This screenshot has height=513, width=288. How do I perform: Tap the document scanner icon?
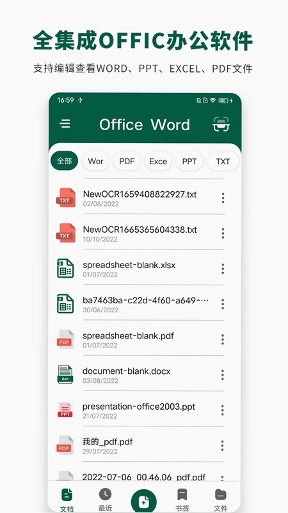[x=221, y=124]
